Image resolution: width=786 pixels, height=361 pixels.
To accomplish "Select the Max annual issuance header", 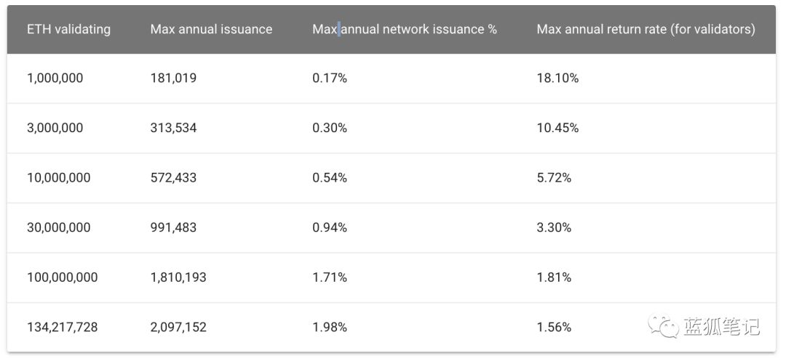I will [x=211, y=29].
